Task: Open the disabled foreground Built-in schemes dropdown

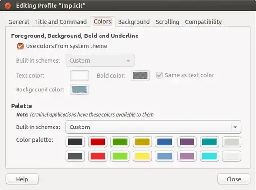Action: [x=100, y=60]
